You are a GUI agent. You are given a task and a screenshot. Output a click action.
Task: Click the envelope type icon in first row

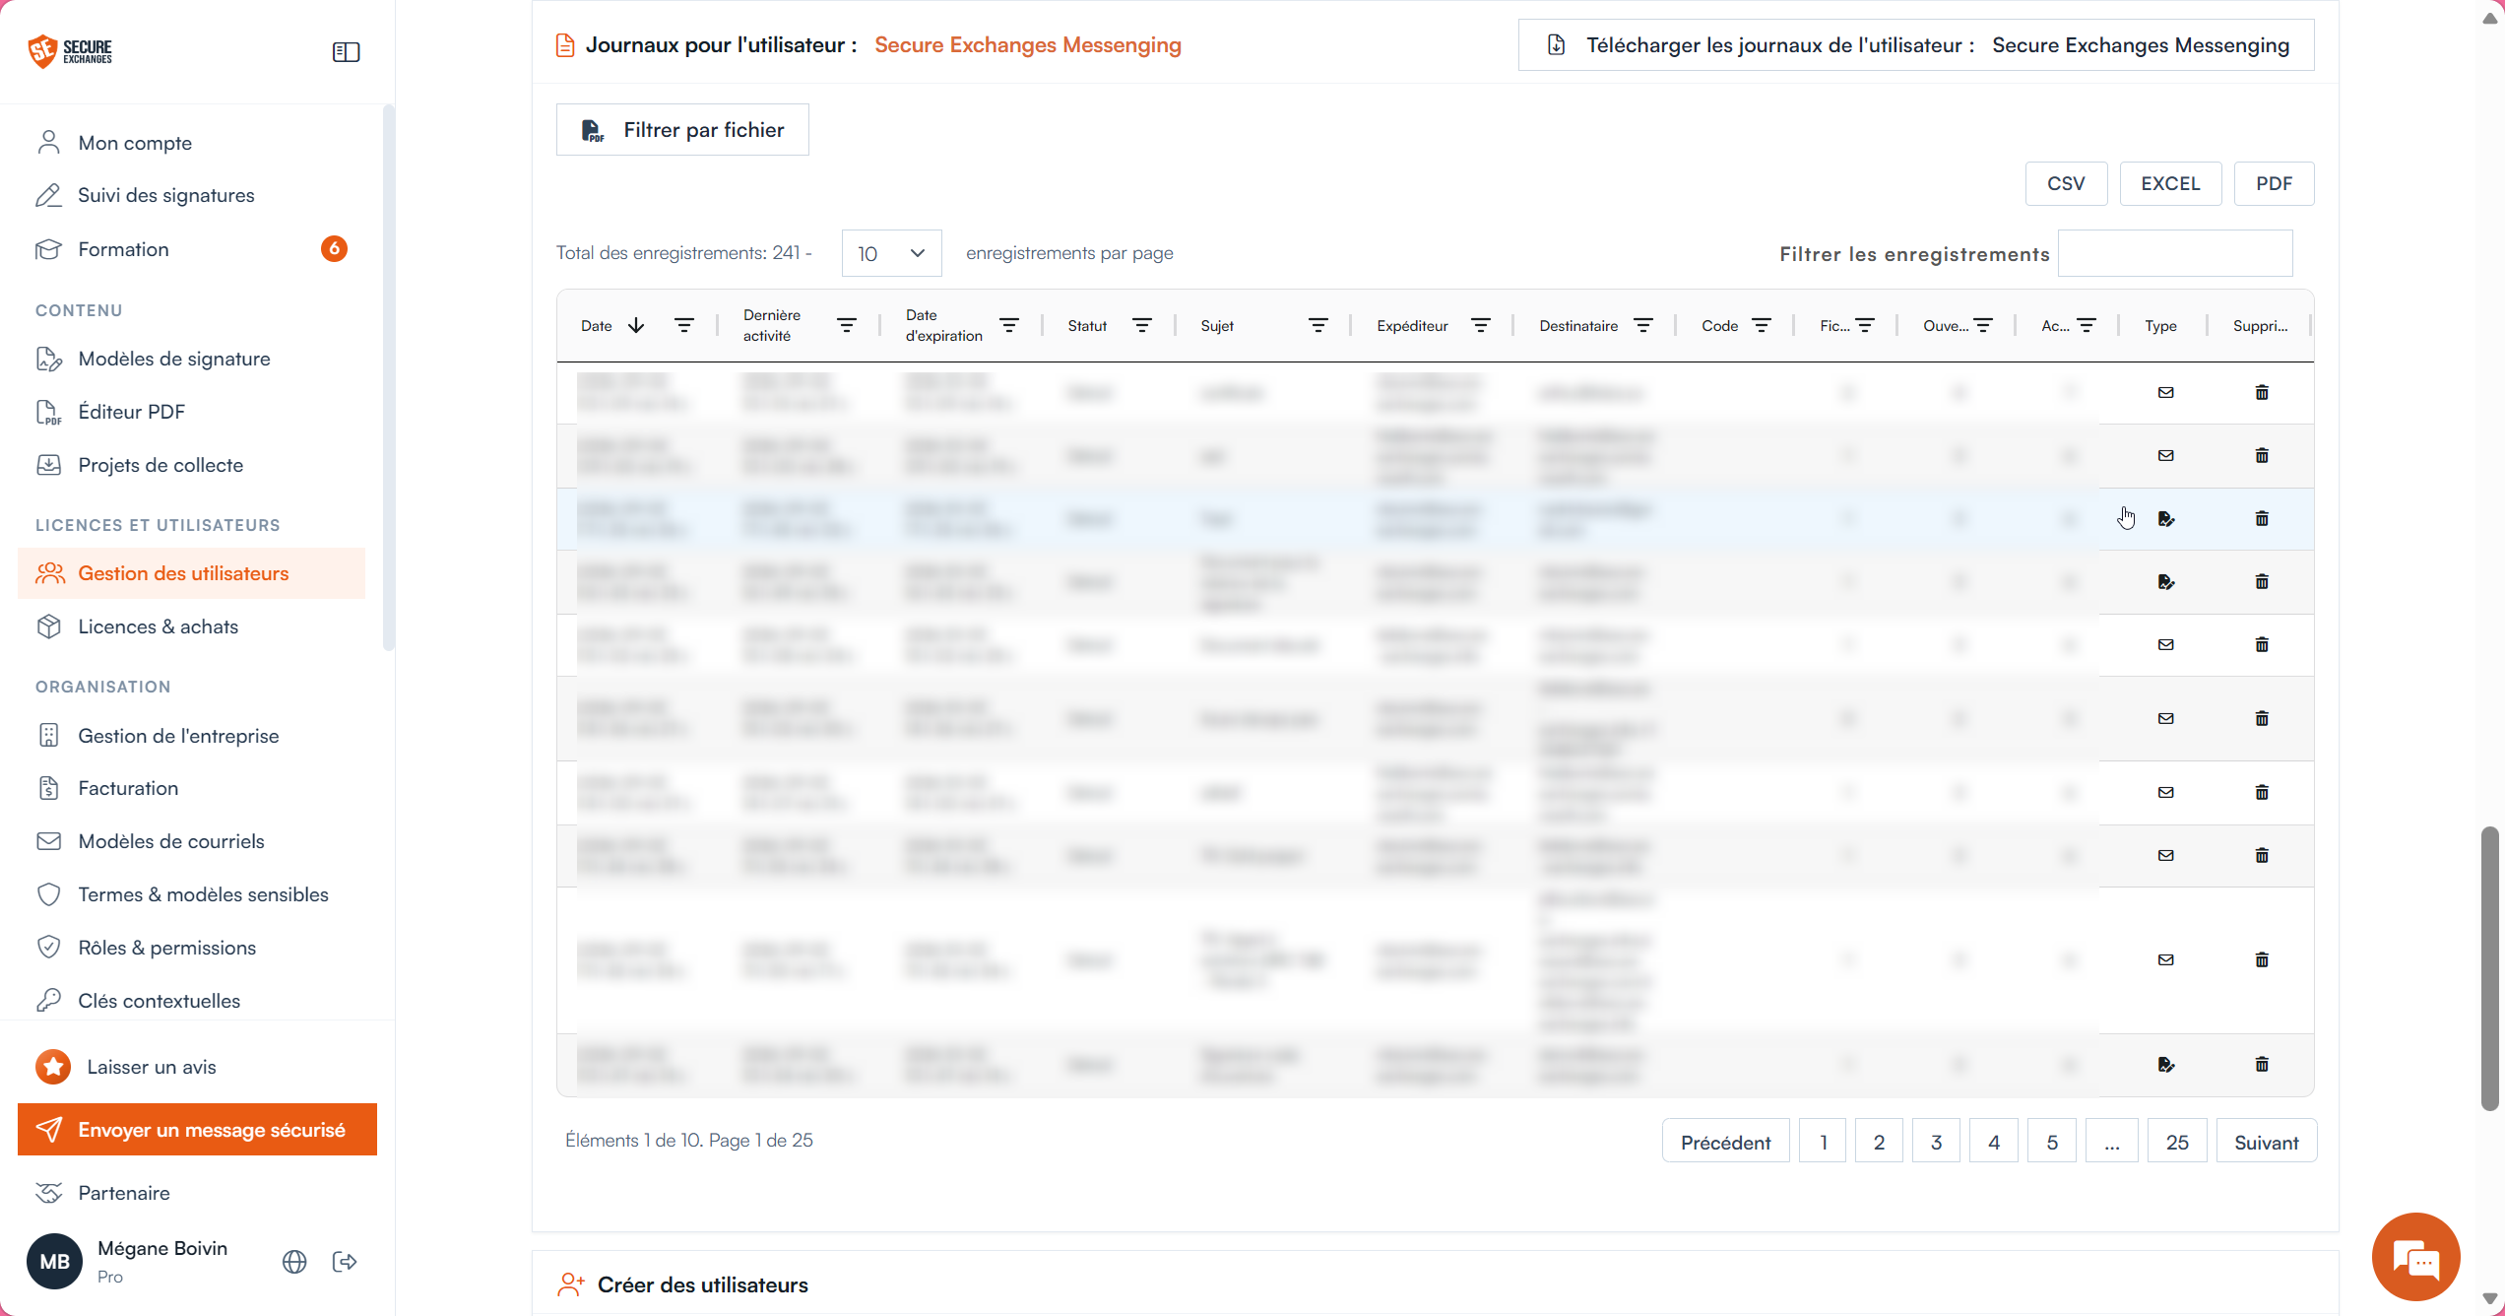(2165, 392)
